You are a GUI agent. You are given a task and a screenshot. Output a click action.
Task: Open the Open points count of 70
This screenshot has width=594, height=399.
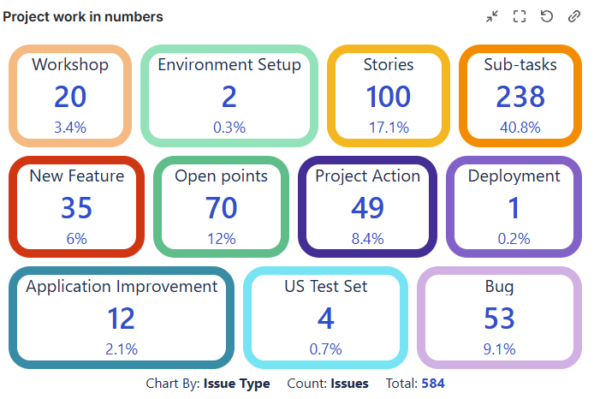pyautogui.click(x=221, y=208)
